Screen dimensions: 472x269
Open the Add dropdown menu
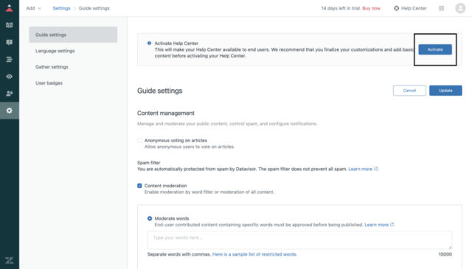pyautogui.click(x=33, y=8)
